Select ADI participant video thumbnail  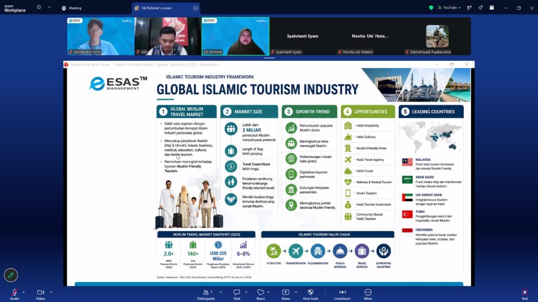pos(168,36)
